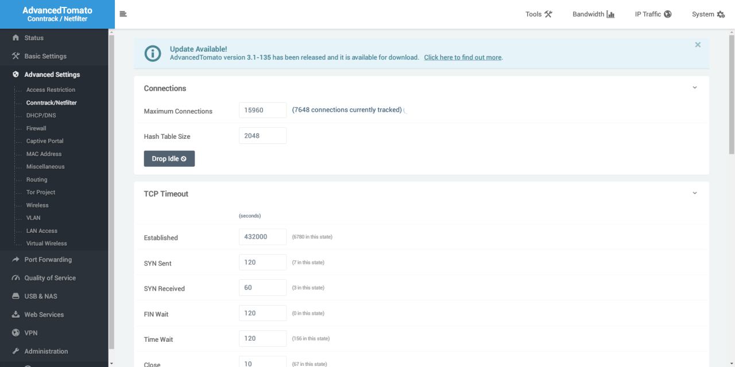Edit the Time Wait timeout field
The height and width of the screenshot is (367, 735).
(262, 338)
